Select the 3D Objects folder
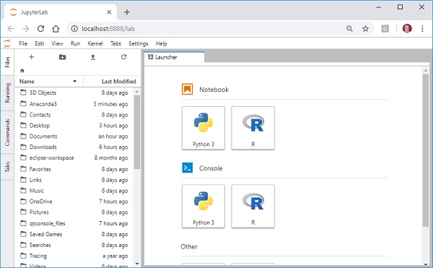433x268 pixels. (74, 92)
